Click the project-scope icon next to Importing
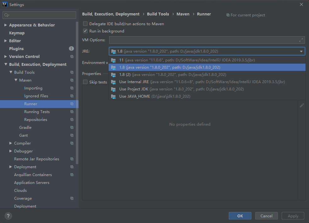 [72, 88]
